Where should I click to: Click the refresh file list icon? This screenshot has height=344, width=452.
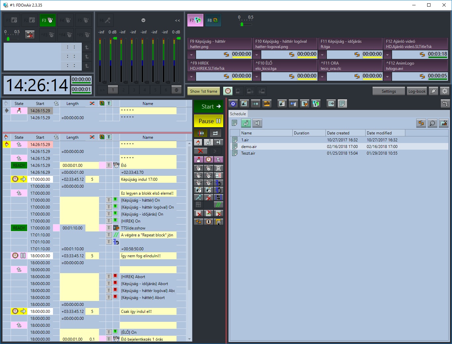click(421, 123)
